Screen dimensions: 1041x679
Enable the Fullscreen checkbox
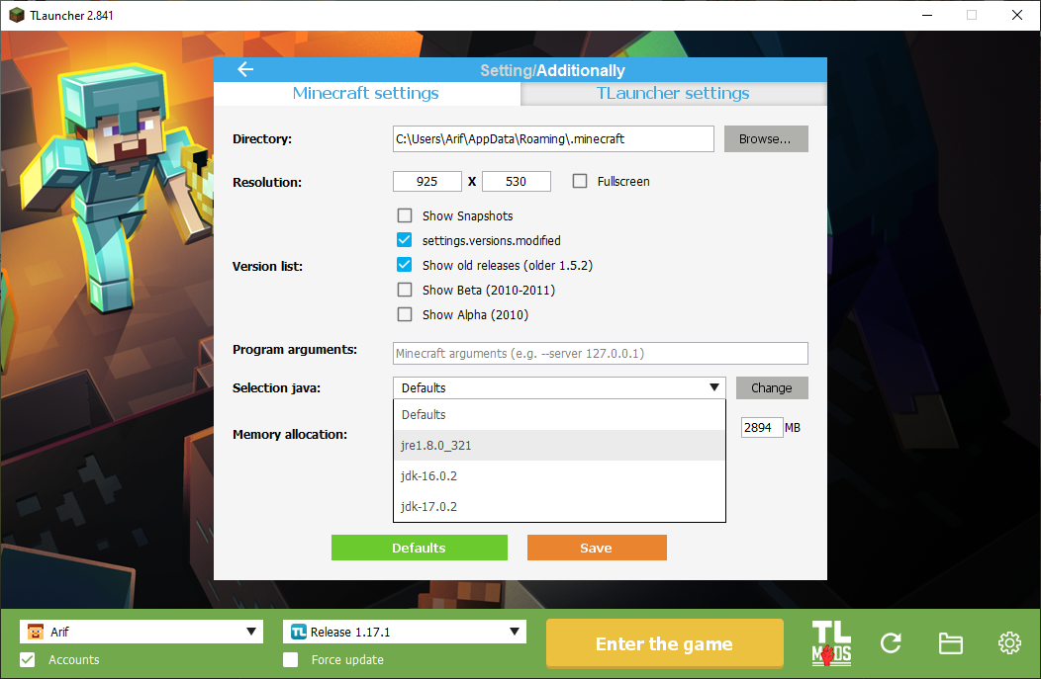click(580, 181)
